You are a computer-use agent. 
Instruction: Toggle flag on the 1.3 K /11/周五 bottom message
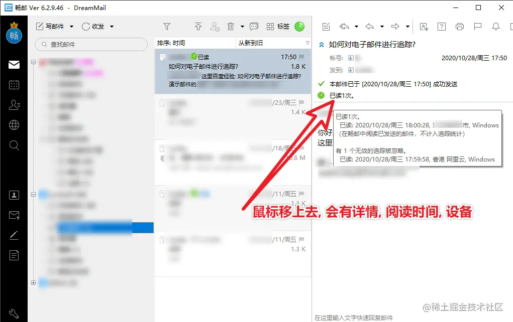click(301, 239)
